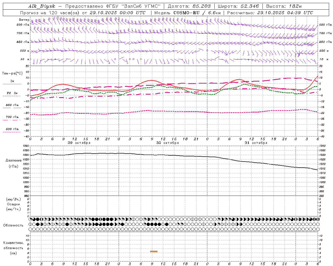
Task: Click the 'Тем-ра(°C)' temperature axis label
Action: 12,74
